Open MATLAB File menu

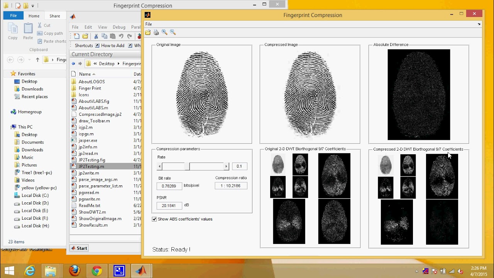[x=75, y=27]
